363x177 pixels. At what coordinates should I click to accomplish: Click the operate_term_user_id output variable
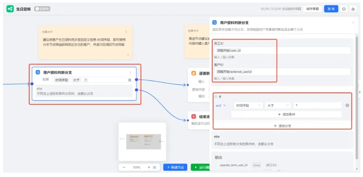(233, 165)
